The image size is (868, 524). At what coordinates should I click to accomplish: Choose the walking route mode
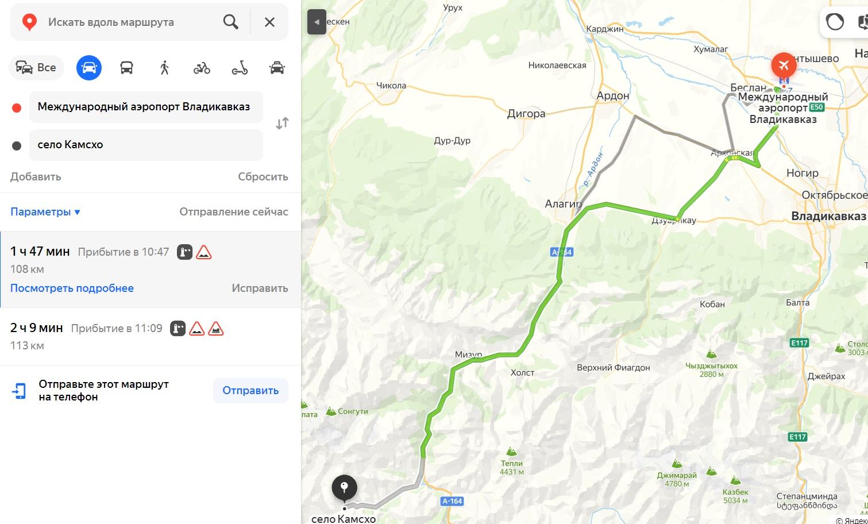pyautogui.click(x=164, y=68)
